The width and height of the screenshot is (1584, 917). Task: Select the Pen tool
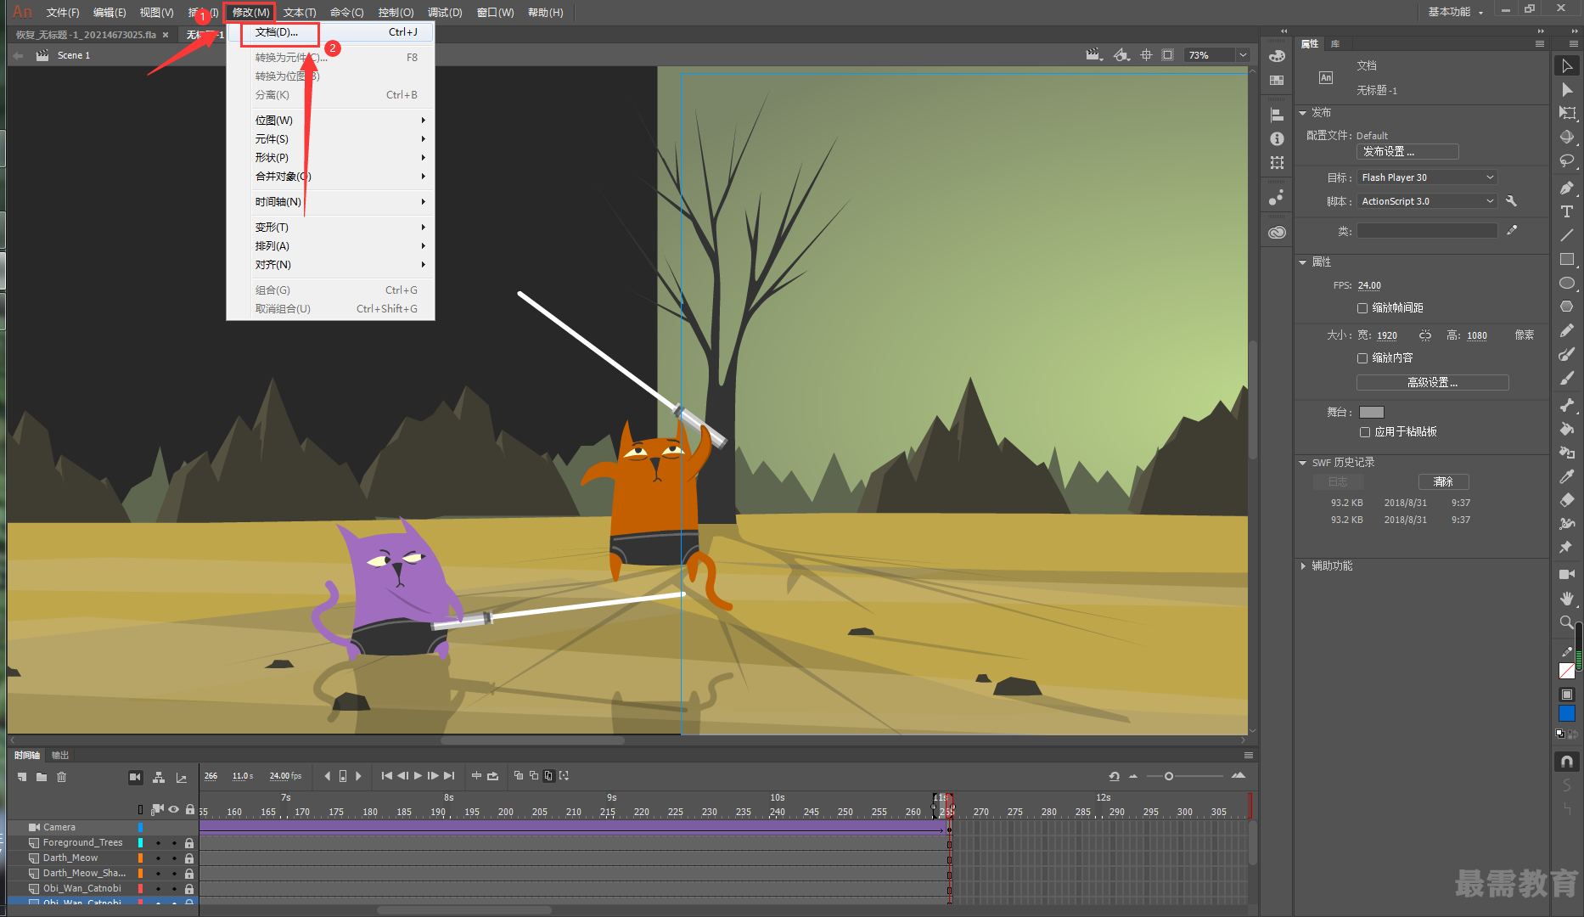point(1567,188)
